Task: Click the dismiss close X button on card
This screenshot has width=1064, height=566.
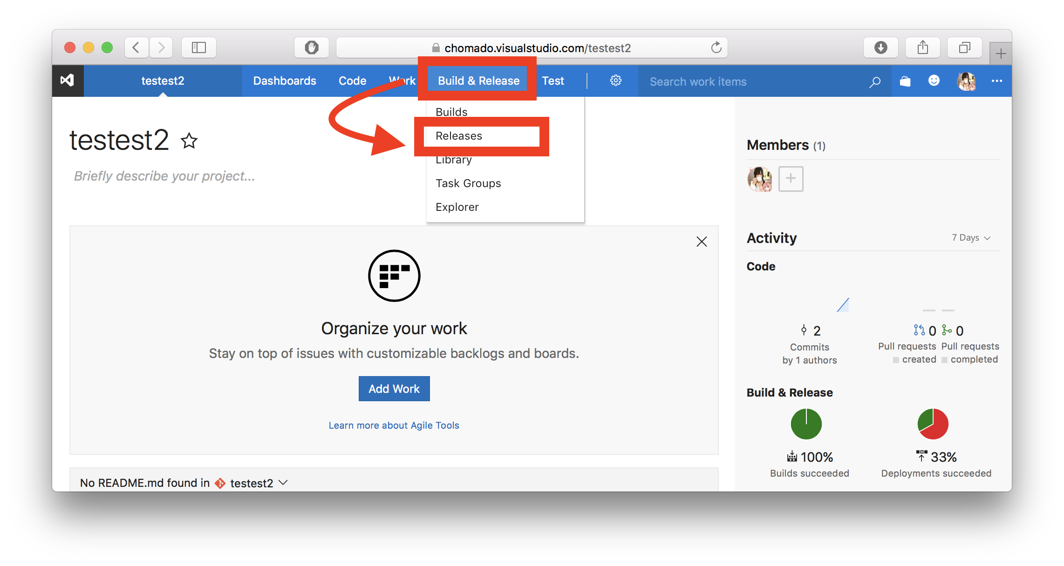Action: point(702,242)
